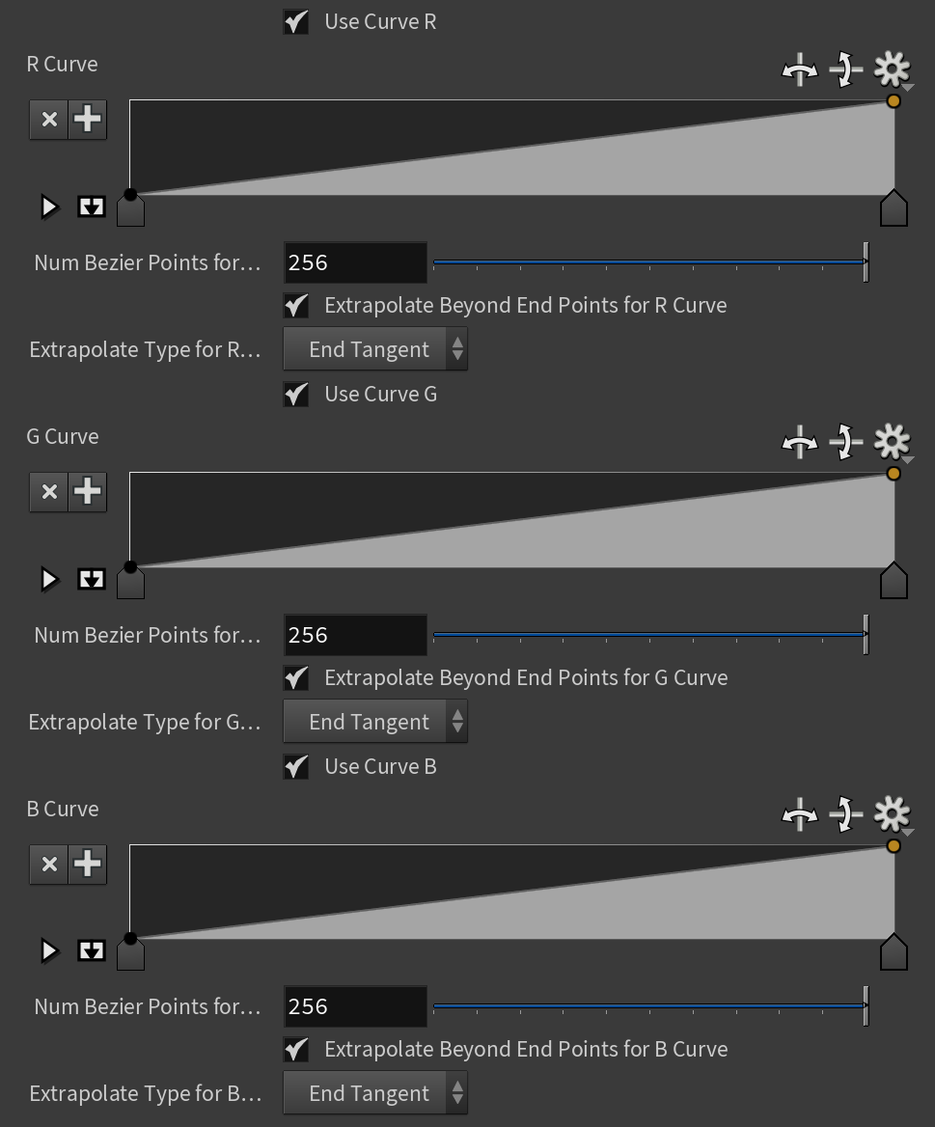935x1127 pixels.
Task: Toggle Extrapolate Beyond End Points for G Curve
Action: tap(296, 677)
